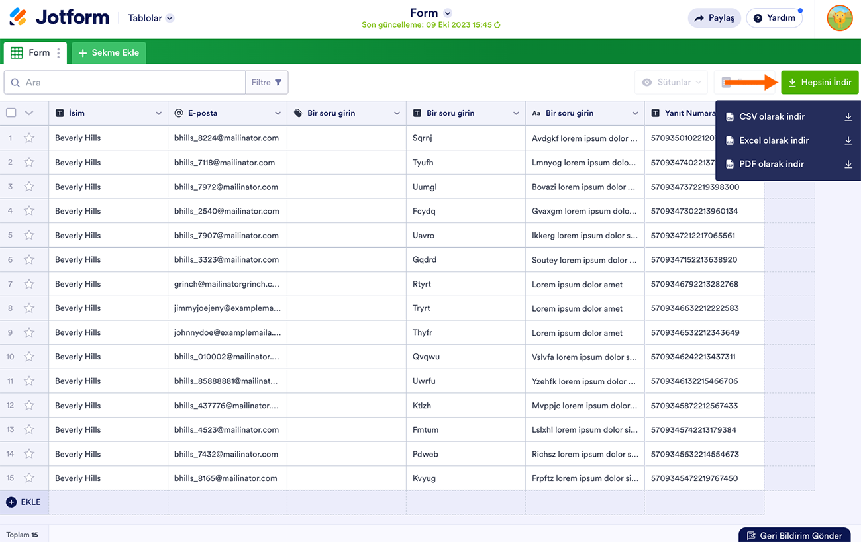Tick the select-all checkbox in header

tap(11, 113)
